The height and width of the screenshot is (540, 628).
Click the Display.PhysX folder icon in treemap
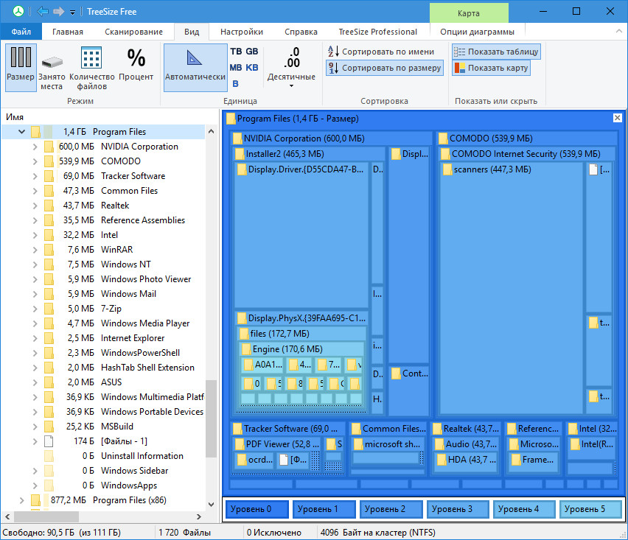242,318
